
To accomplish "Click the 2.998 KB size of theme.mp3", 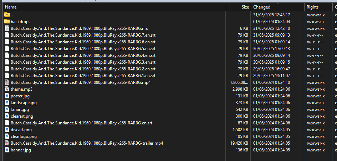I will tap(241, 89).
